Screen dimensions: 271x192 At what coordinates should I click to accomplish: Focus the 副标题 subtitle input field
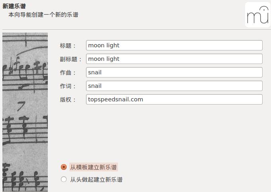[174, 59]
